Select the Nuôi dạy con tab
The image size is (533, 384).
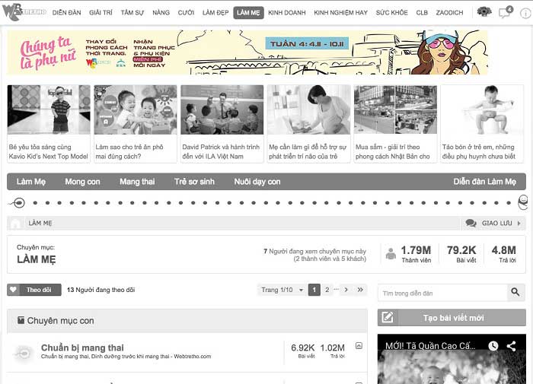257,182
